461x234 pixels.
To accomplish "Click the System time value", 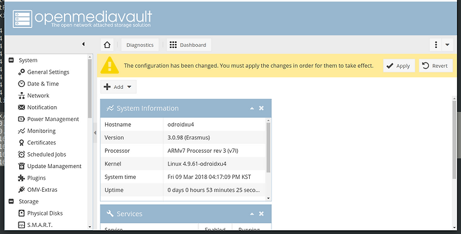I will pos(209,176).
